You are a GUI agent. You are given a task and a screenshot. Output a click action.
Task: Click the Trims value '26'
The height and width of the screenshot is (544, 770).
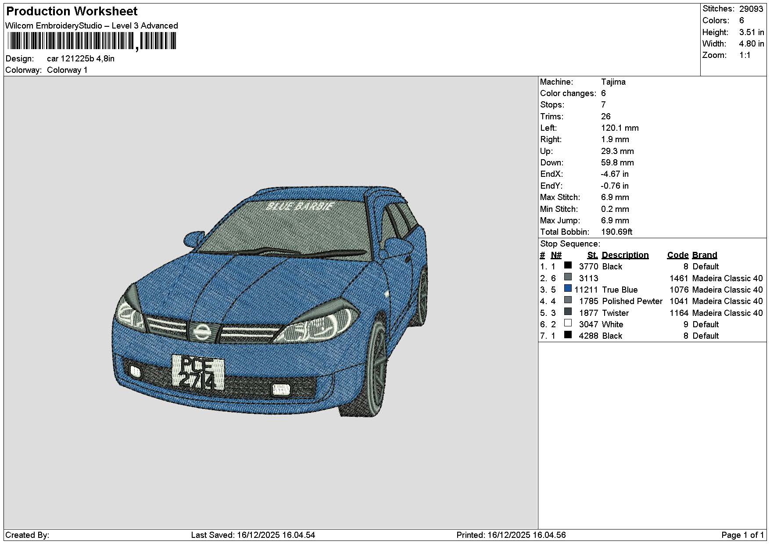(605, 116)
